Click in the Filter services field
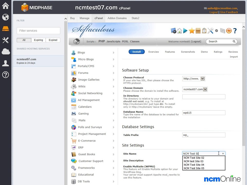Screen dimensions: 247x185 38,31
